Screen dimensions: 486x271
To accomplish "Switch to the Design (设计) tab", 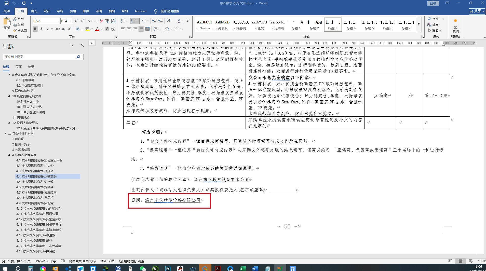I will (47, 11).
